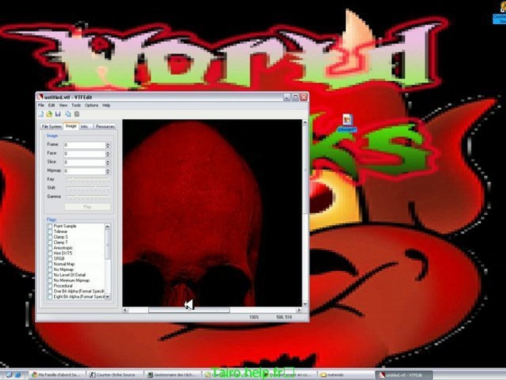Screen dimensions: 506x380
Task: Switch to the Resources tab
Action: click(x=105, y=126)
